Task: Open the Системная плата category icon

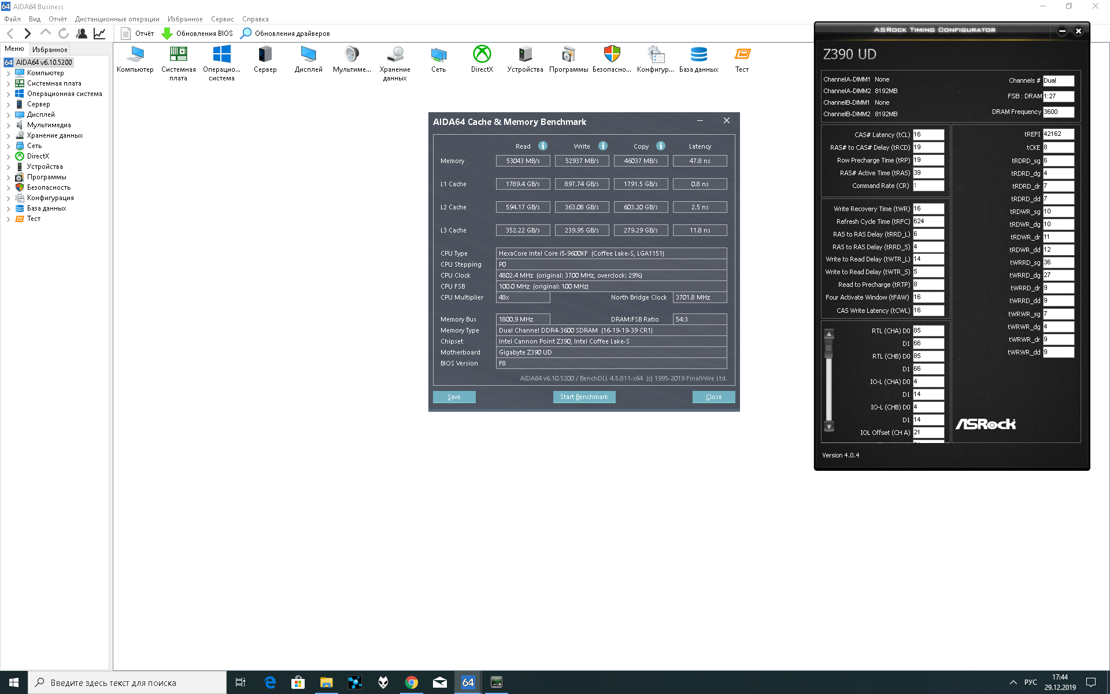Action: click(x=178, y=55)
